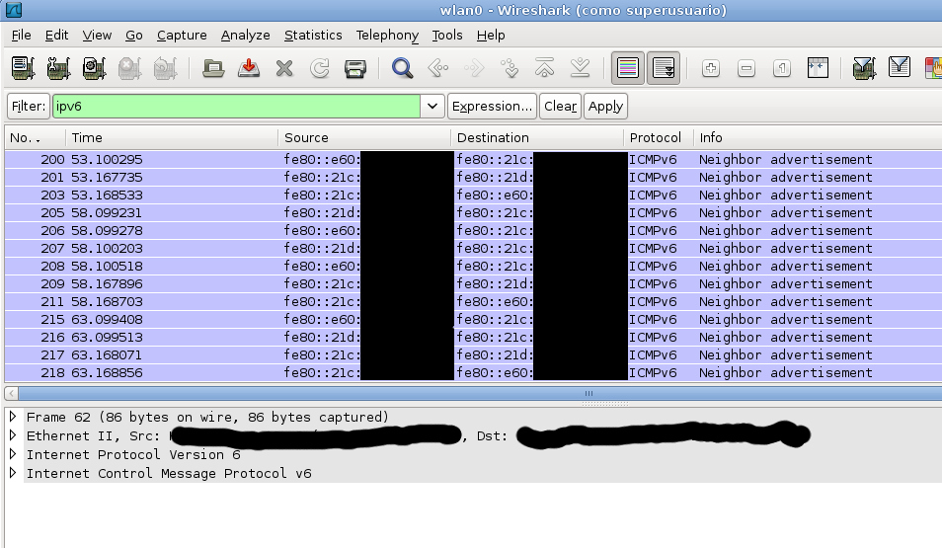Click the Filter: label button

(x=29, y=107)
